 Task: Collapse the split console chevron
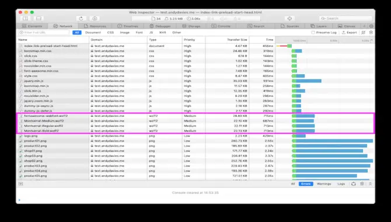point(371,184)
